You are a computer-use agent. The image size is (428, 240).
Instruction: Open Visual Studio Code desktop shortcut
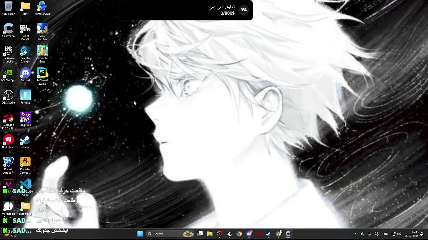tap(25, 188)
